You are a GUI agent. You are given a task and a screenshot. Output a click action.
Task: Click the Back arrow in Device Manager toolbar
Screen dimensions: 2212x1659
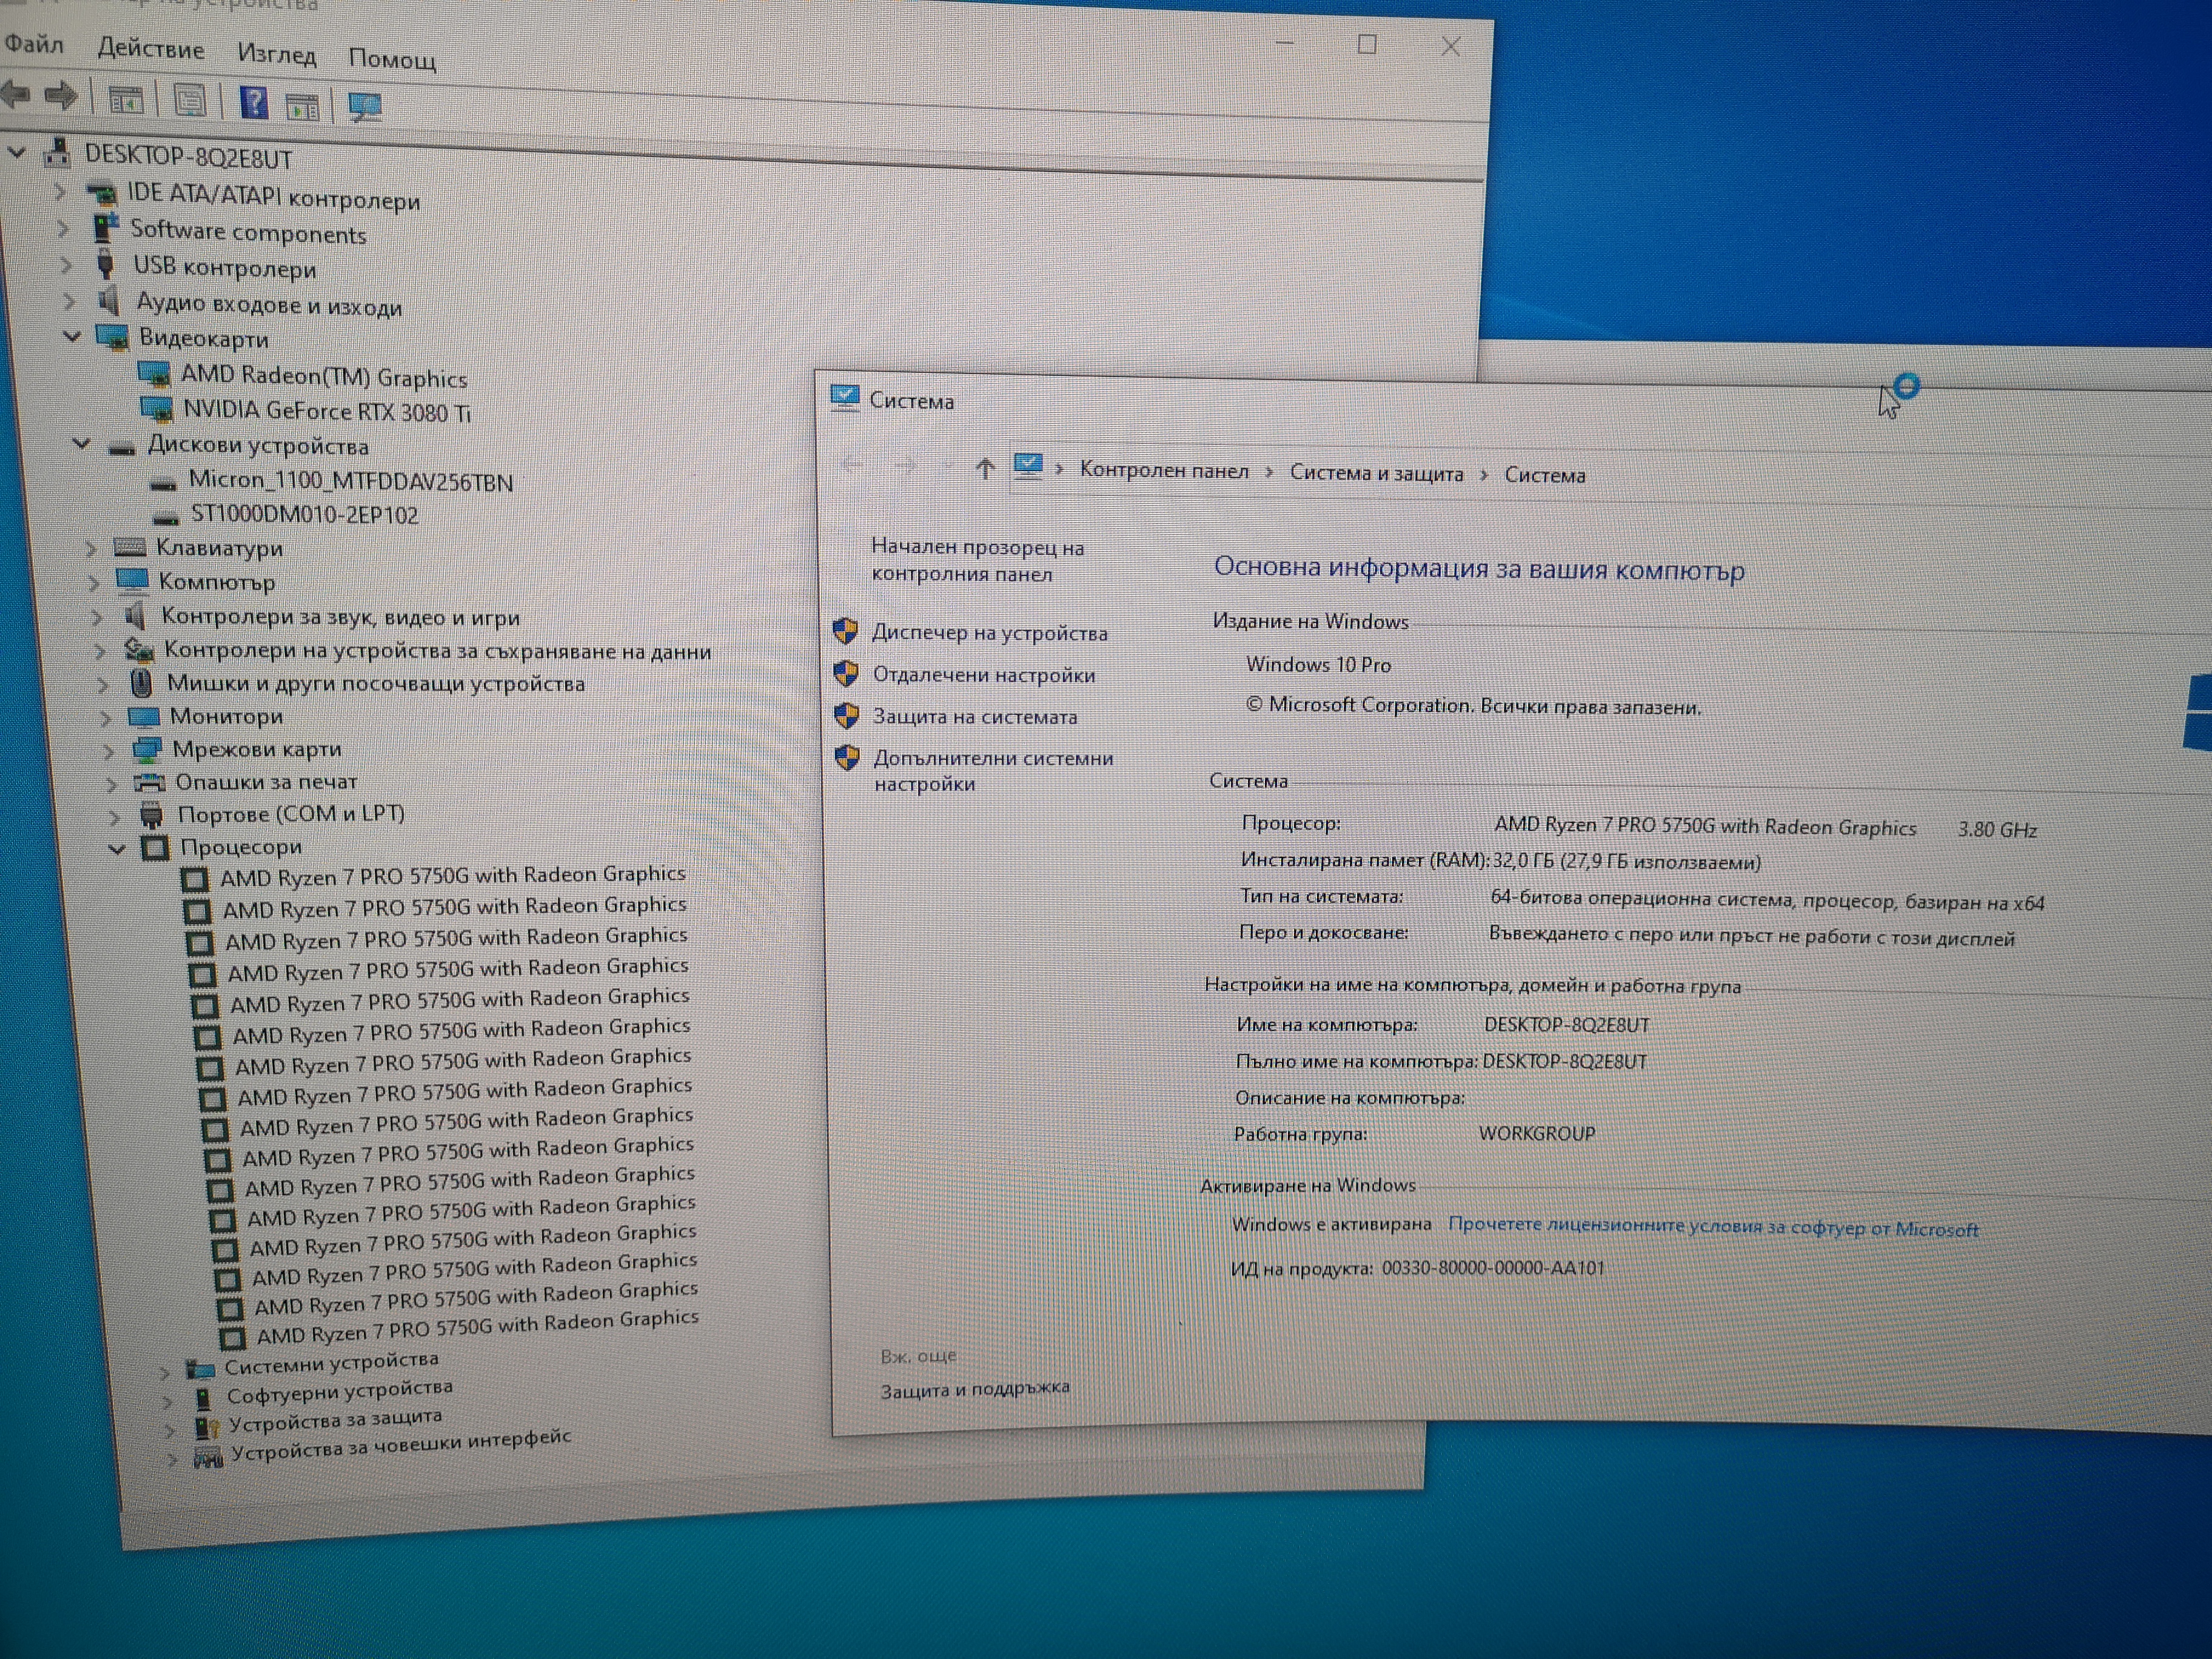click(x=15, y=95)
